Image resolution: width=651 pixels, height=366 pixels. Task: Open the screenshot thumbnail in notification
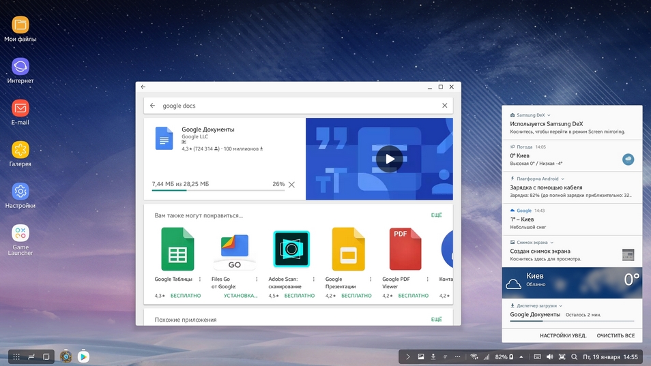(x=628, y=254)
